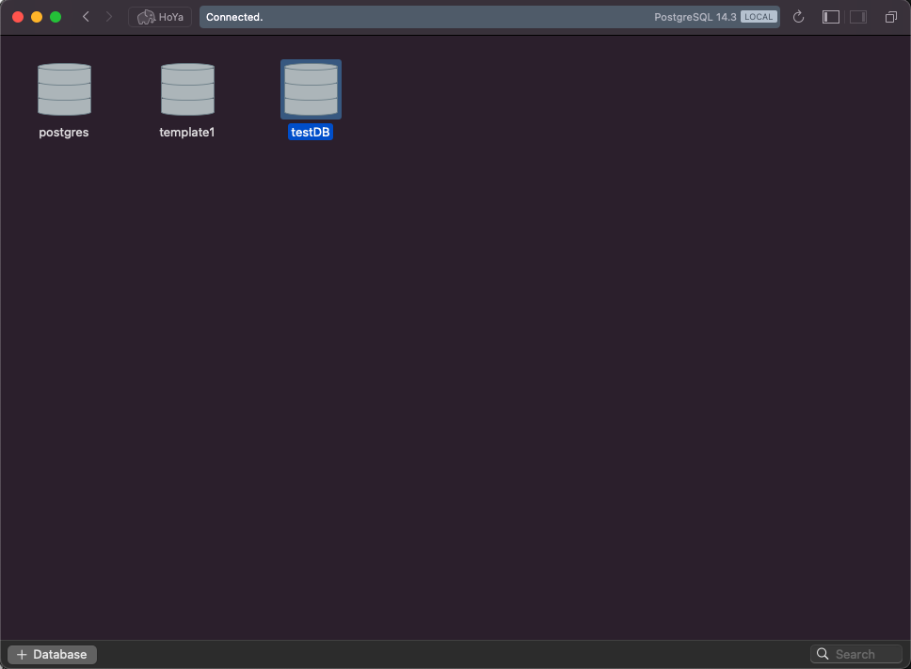Click the Connected status bar
The width and height of the screenshot is (911, 669).
coord(489,17)
